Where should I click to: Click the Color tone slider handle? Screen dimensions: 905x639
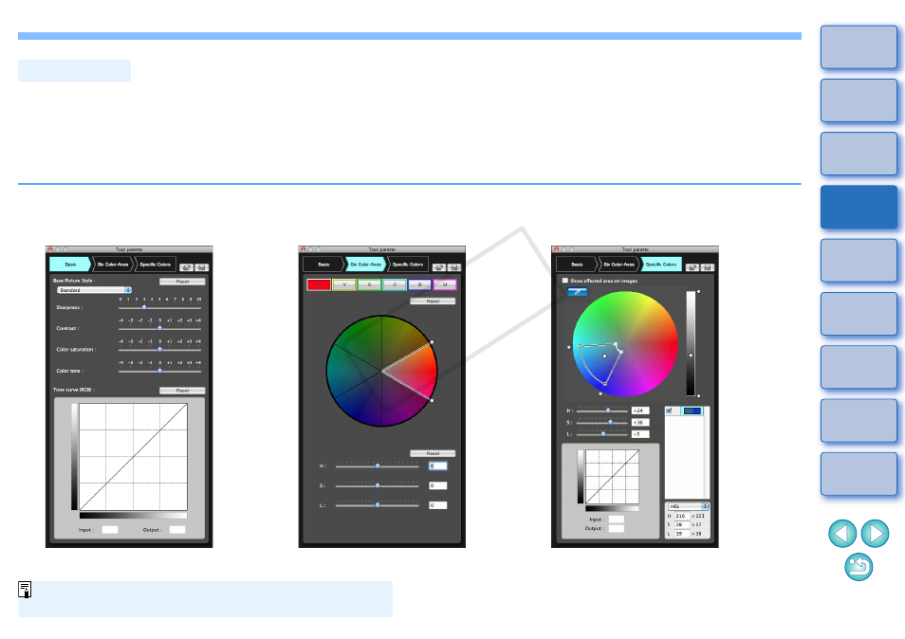pyautogui.click(x=160, y=371)
